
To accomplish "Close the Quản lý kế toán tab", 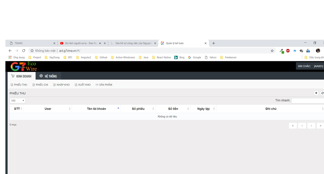I will pos(206,43).
